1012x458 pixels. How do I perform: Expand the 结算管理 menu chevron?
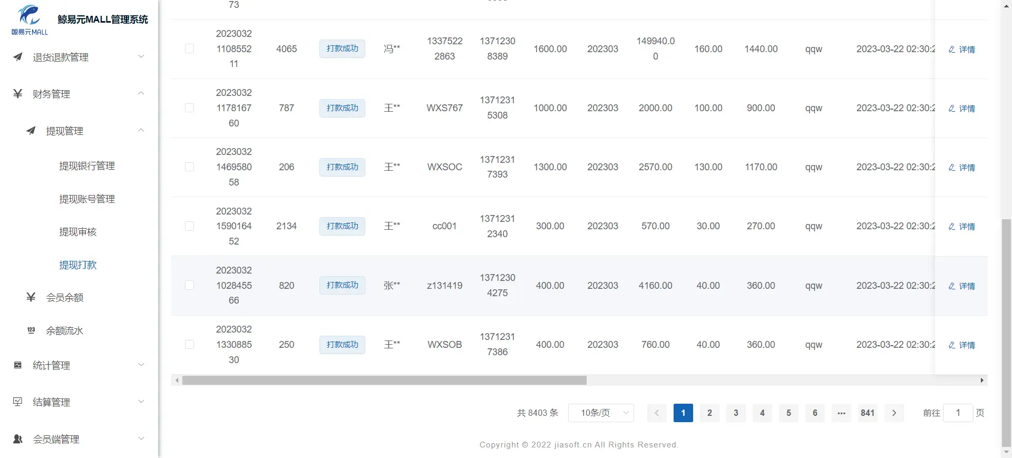pyautogui.click(x=141, y=402)
